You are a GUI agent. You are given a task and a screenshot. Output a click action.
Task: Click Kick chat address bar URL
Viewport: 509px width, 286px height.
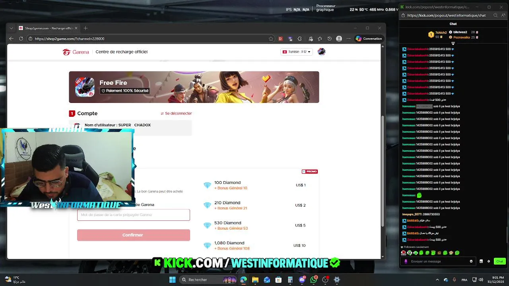click(x=447, y=15)
